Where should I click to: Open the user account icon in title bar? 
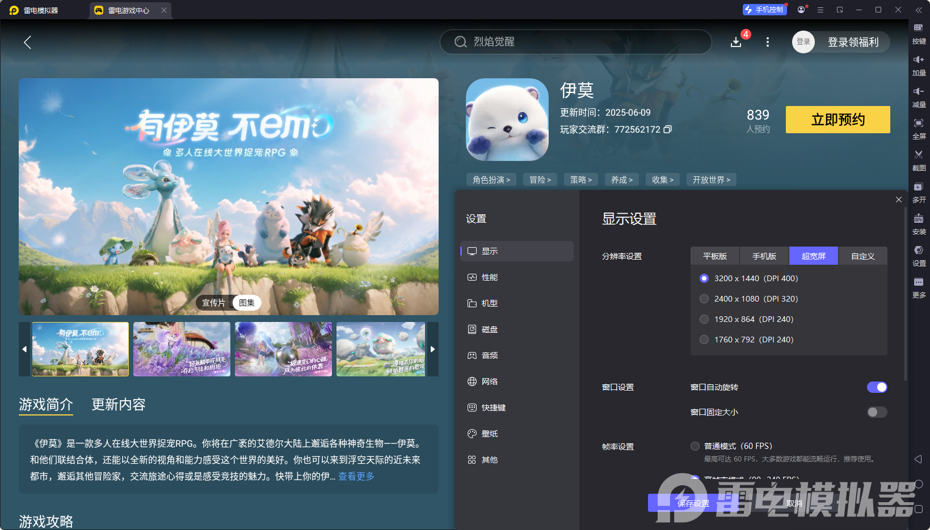pos(801,10)
